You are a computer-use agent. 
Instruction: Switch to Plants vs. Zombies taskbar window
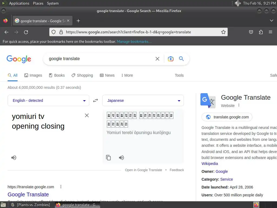coord(30,205)
